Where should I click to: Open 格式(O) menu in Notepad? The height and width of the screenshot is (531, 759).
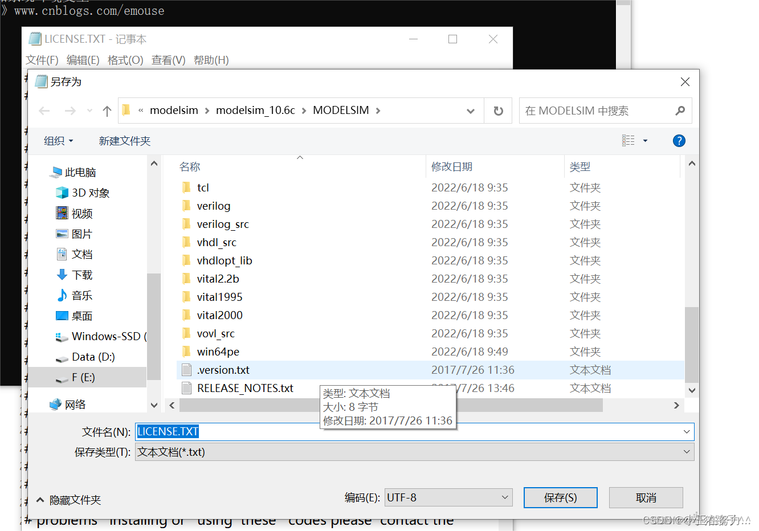pyautogui.click(x=125, y=60)
